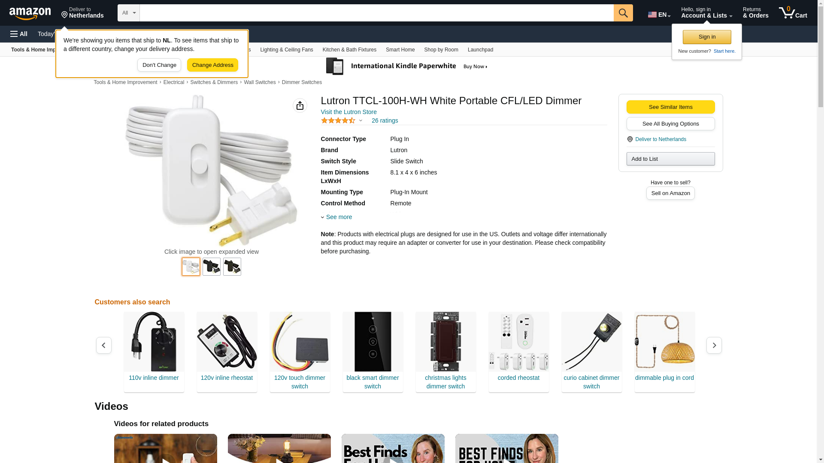Click the carousel right arrow
824x463 pixels.
click(x=714, y=345)
